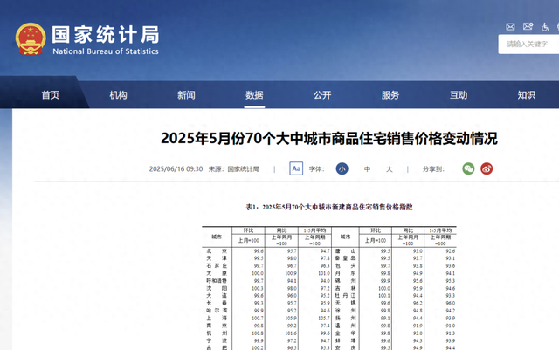Open the 数据 navigation tab
The image size is (559, 350).
pos(254,95)
